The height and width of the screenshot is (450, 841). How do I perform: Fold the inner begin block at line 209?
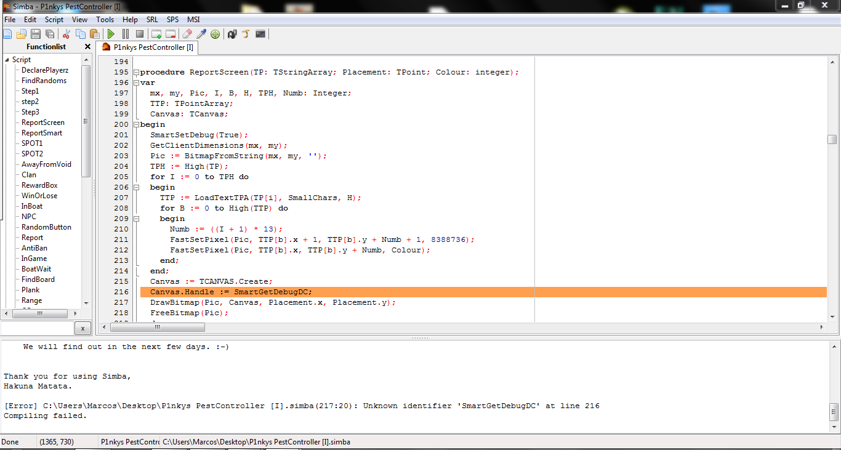[136, 219]
